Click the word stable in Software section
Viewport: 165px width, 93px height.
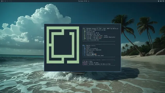click(88, 47)
